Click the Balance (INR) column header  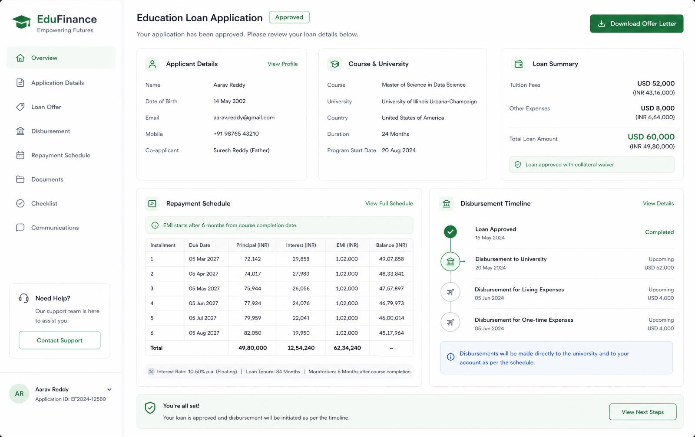tap(391, 245)
